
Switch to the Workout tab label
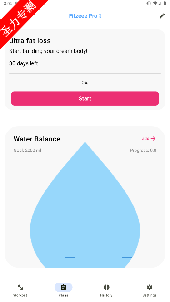[x=20, y=295]
